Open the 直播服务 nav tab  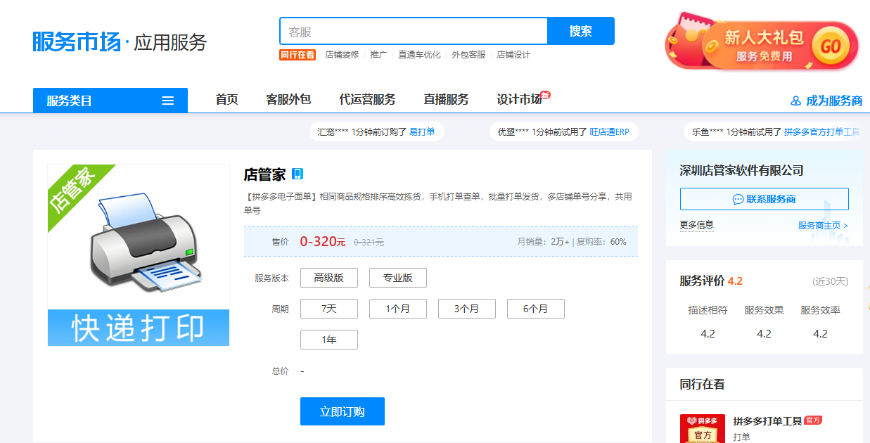click(x=446, y=100)
